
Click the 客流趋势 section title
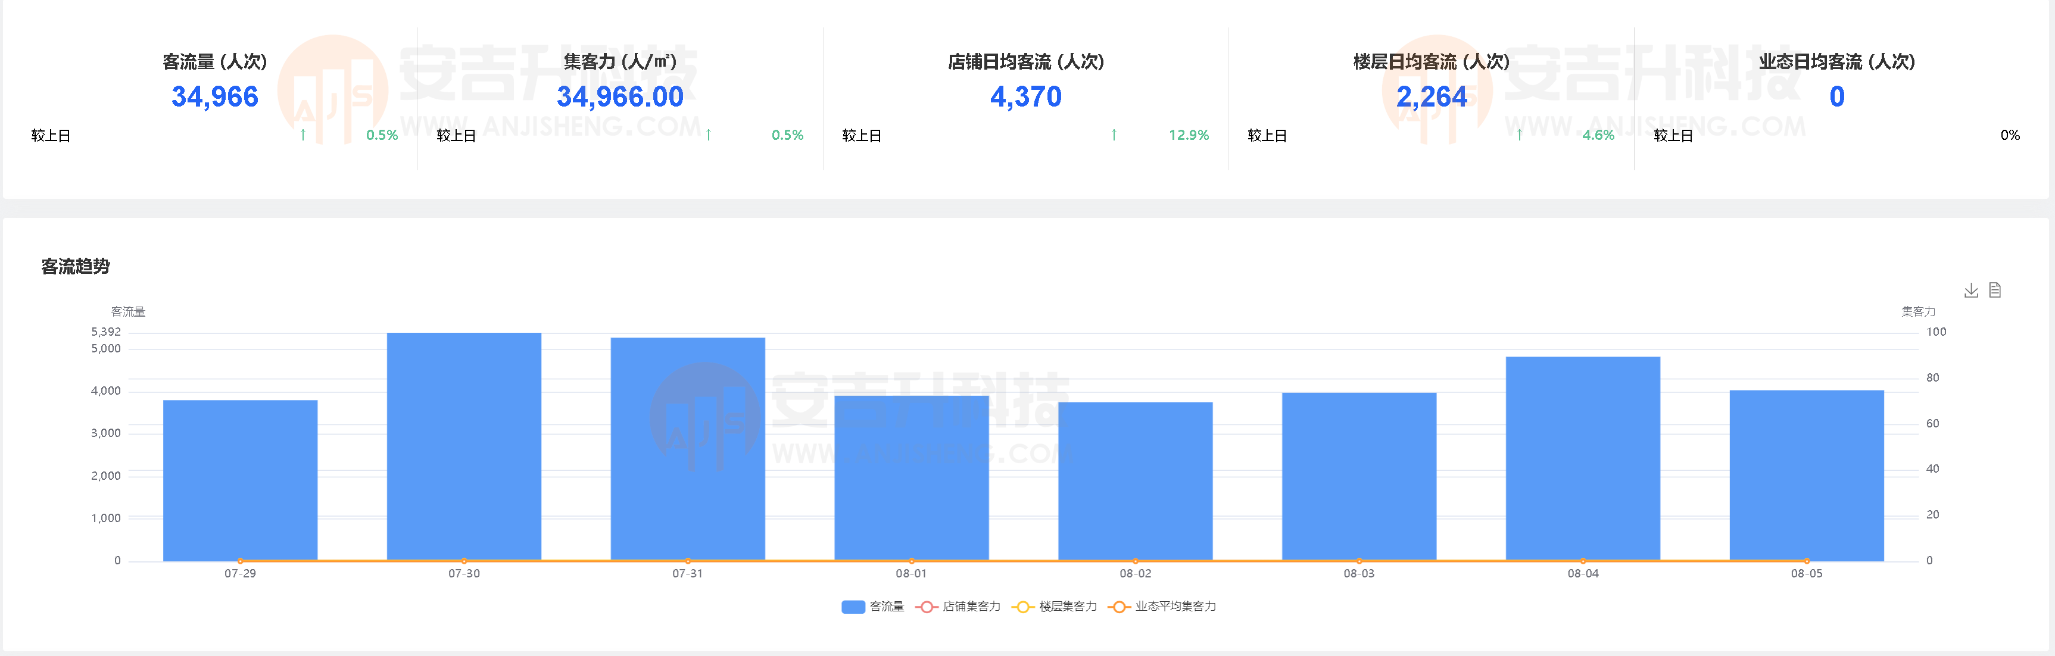click(77, 268)
